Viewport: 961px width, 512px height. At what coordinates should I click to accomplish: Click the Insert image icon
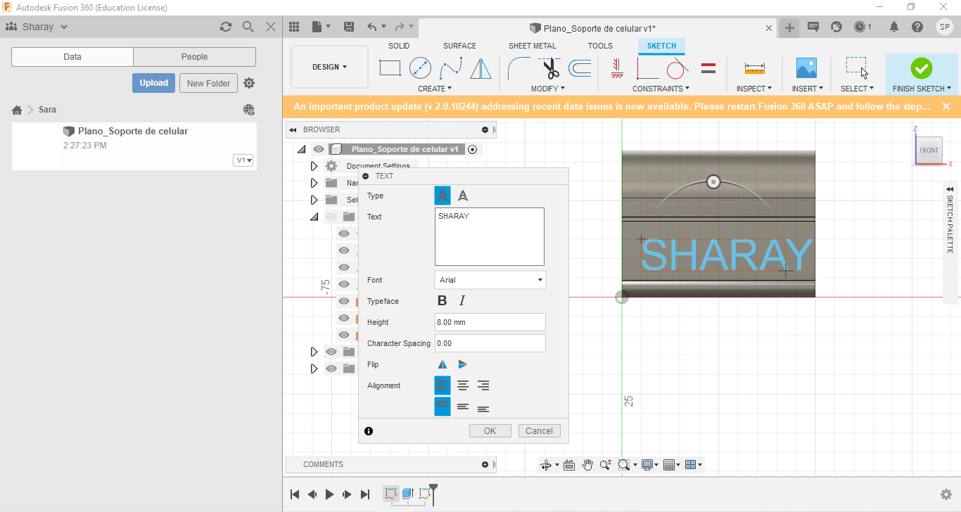click(806, 68)
